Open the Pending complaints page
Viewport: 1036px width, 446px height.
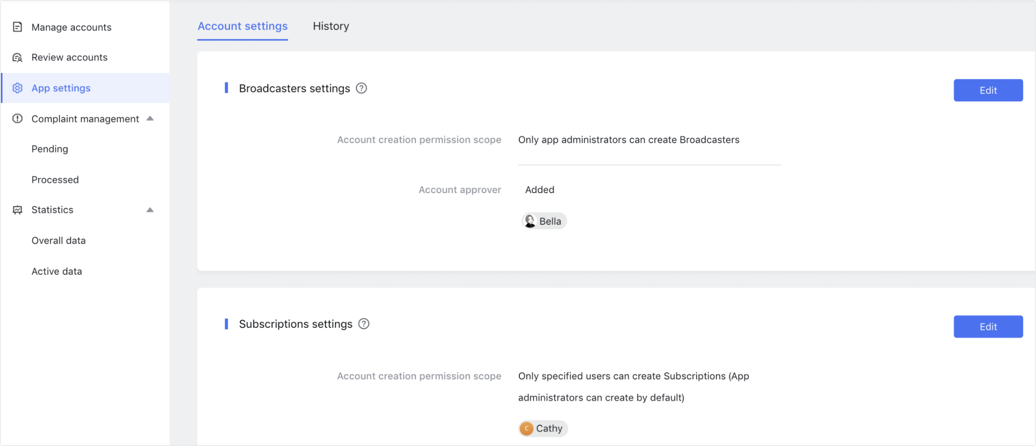[49, 149]
